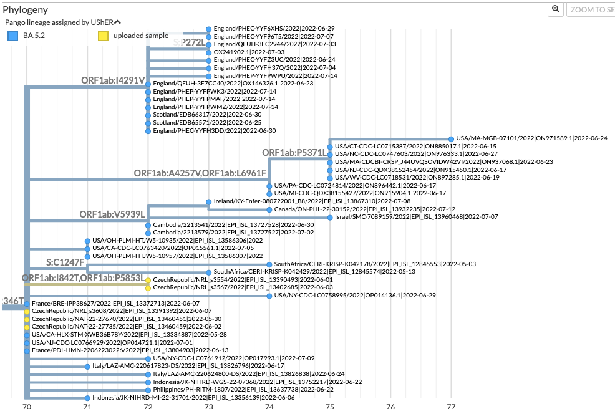This screenshot has height=409, width=615.
Task: Click the x-axis tick label 72
Action: click(x=148, y=406)
